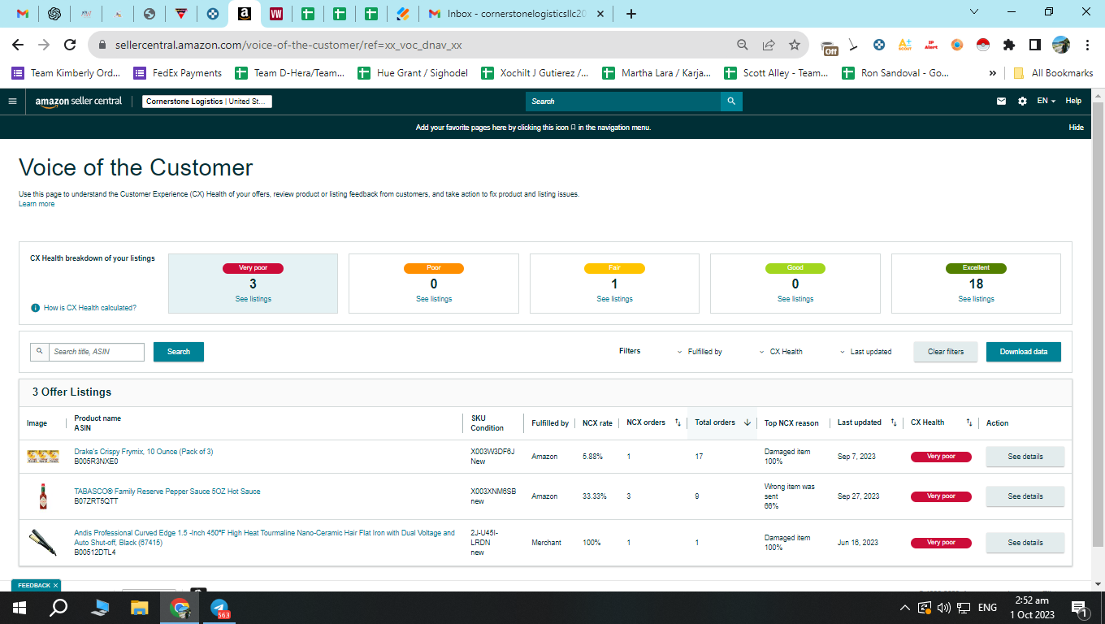Click the Andis flat iron thumbnail

(43, 543)
